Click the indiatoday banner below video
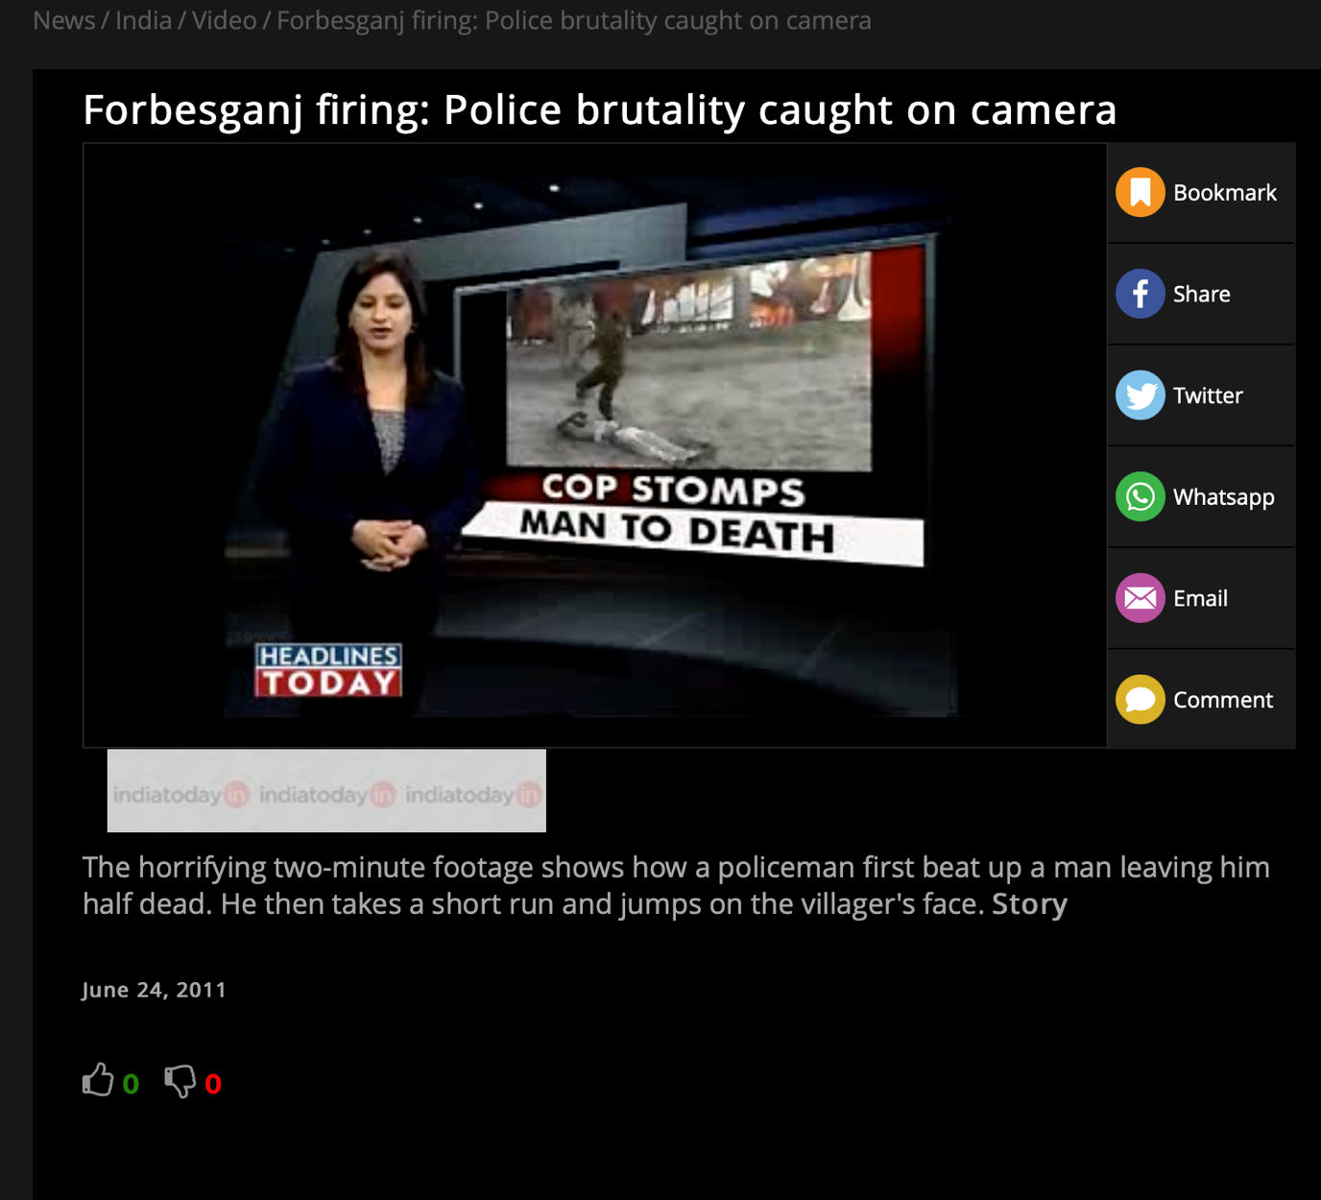The height and width of the screenshot is (1200, 1321). click(326, 791)
